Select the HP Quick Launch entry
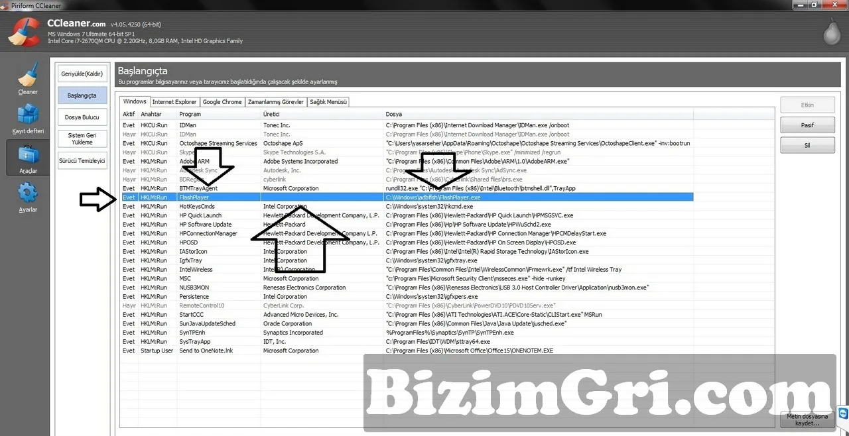Image resolution: width=849 pixels, height=436 pixels. pos(407,215)
